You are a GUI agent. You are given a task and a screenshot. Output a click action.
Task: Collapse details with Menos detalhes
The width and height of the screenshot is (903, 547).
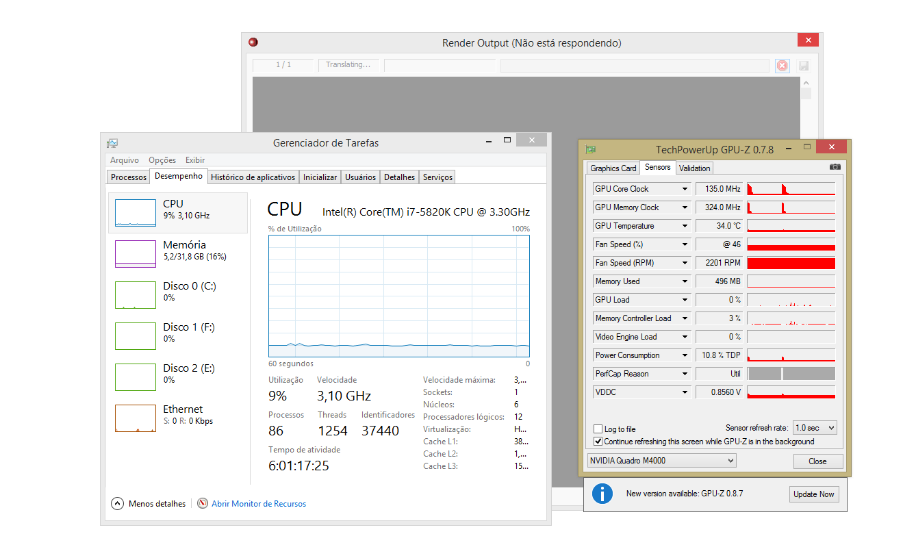pos(149,504)
